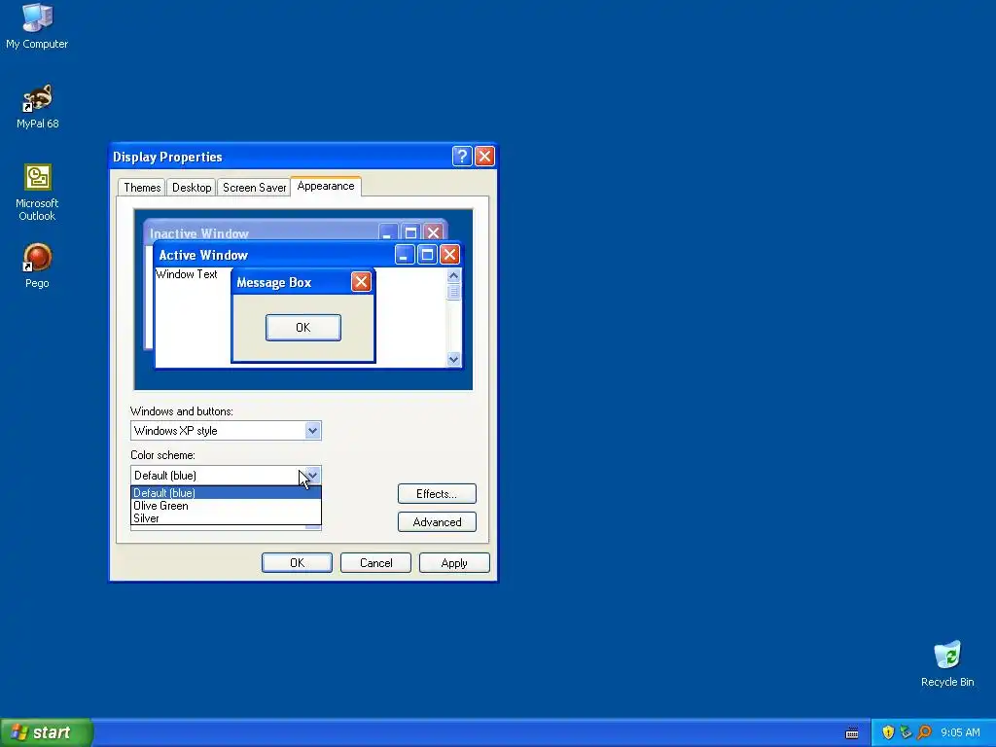
Task: Click the keyboard icon in the taskbar
Action: pyautogui.click(x=852, y=733)
